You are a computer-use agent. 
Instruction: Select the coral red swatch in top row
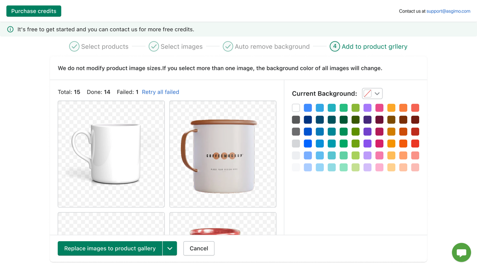pyautogui.click(x=415, y=108)
